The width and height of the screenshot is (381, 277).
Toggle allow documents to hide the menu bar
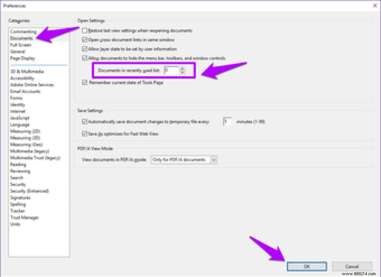pos(84,58)
